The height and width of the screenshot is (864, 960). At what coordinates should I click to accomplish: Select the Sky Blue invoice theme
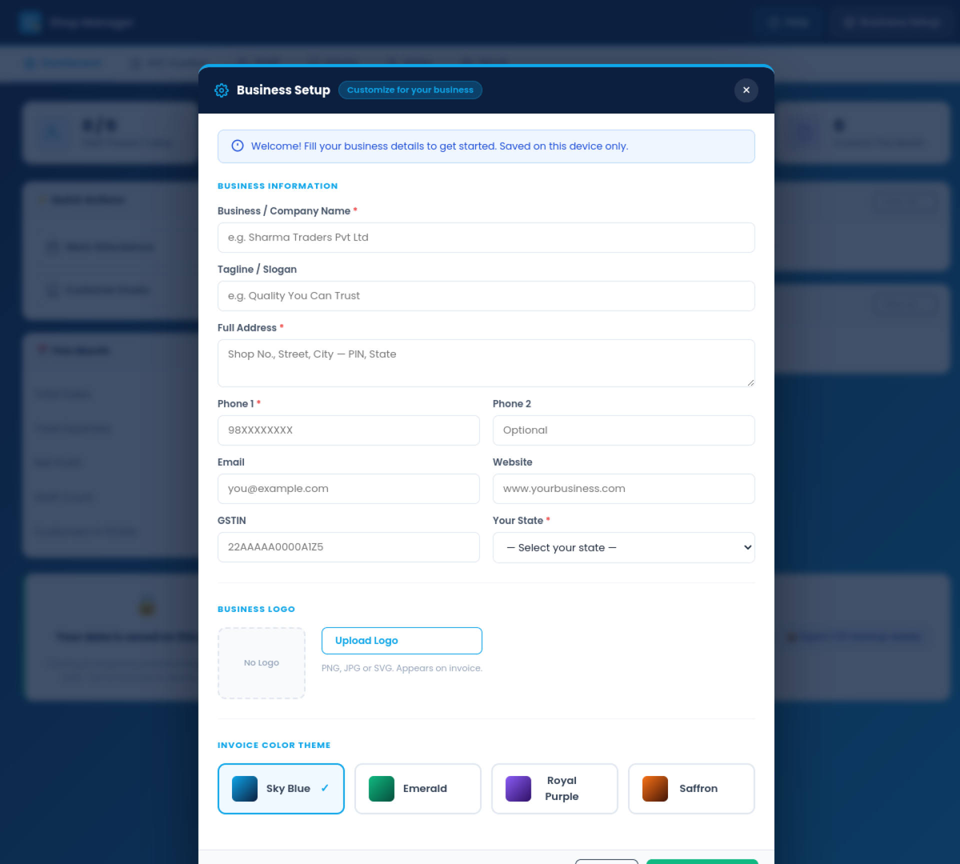(281, 788)
